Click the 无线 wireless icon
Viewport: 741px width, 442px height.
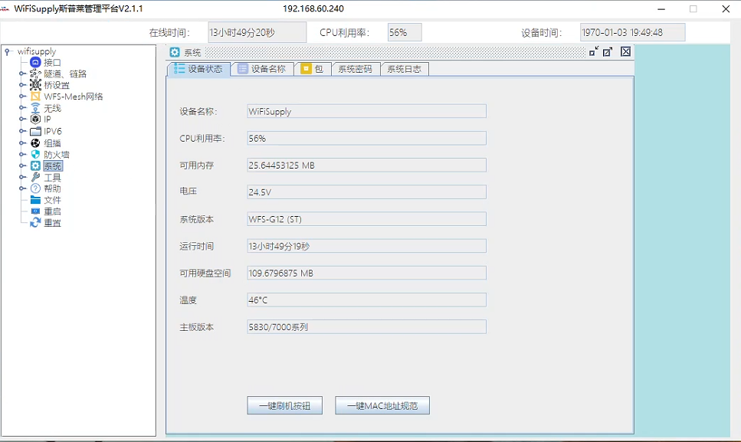point(35,108)
